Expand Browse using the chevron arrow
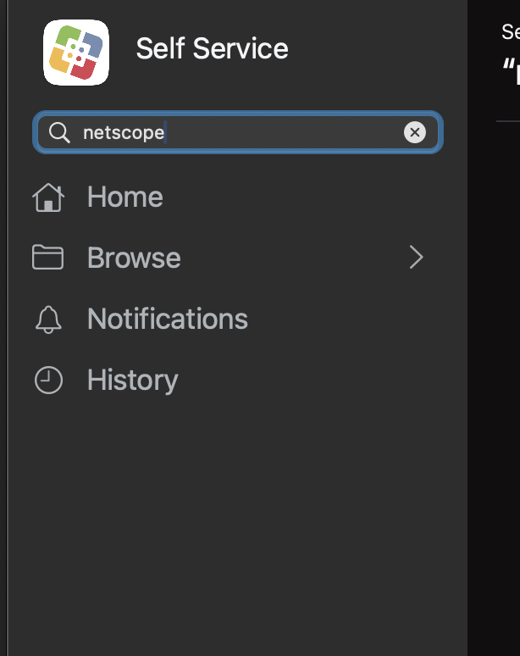This screenshot has width=520, height=656. pos(416,257)
